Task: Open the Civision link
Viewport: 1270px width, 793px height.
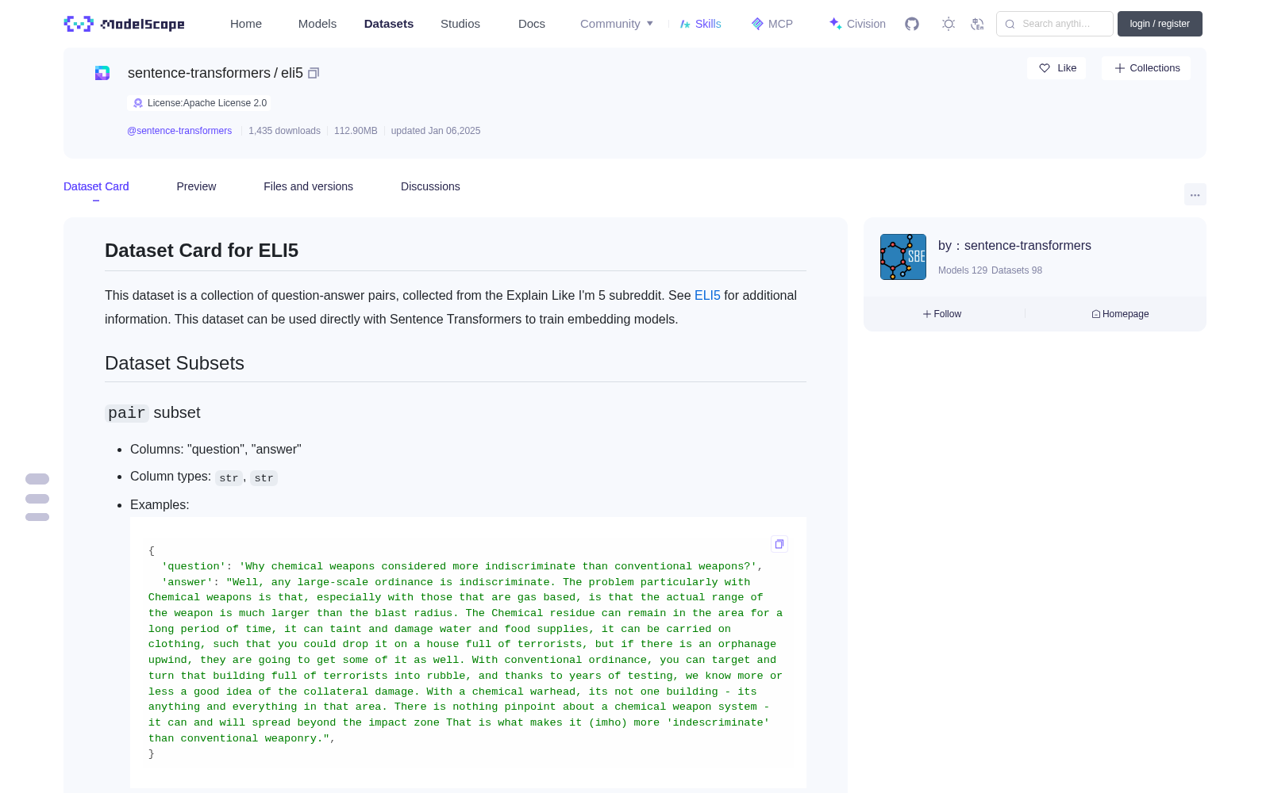Action: 857,24
